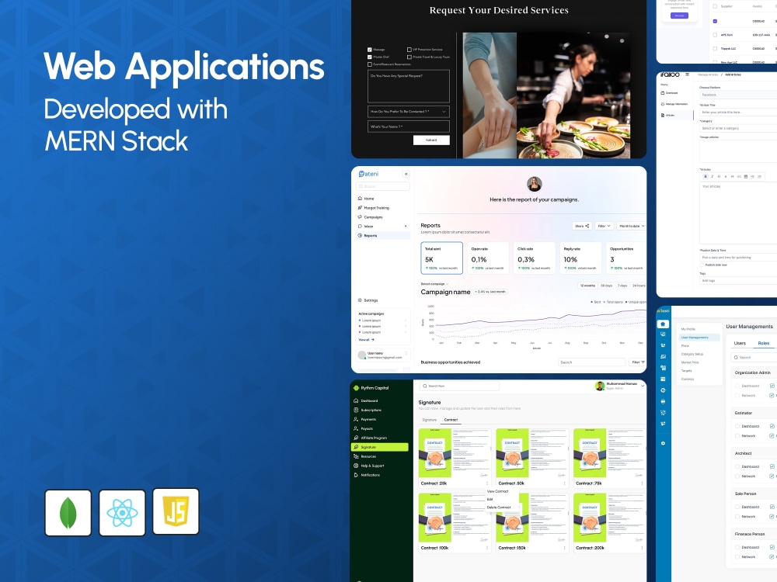Open the Choose Platform Facebook dropdown
The height and width of the screenshot is (582, 777).
point(738,95)
